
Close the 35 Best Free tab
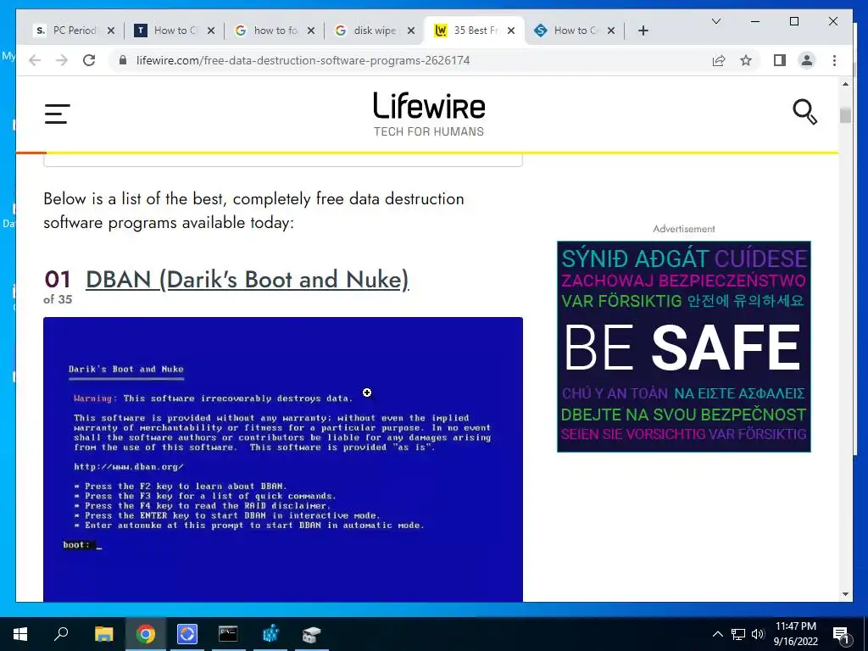[511, 31]
